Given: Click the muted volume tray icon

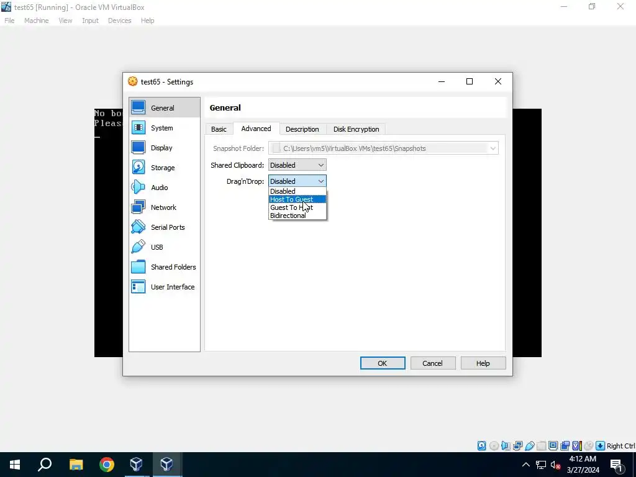Looking at the screenshot, I should coord(556,465).
